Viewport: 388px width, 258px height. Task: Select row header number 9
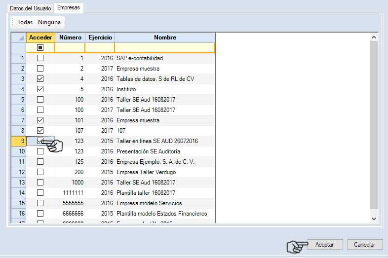pyautogui.click(x=19, y=141)
